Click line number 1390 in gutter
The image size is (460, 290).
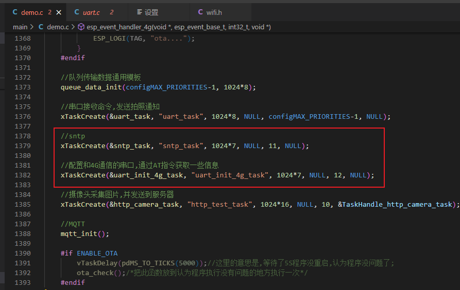[23, 253]
